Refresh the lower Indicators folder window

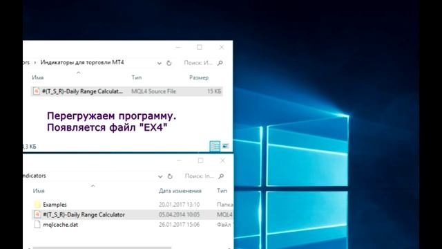(x=170, y=176)
